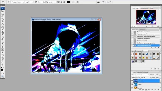Open the Рабочая среда workspace dropdown

tap(106, 2)
